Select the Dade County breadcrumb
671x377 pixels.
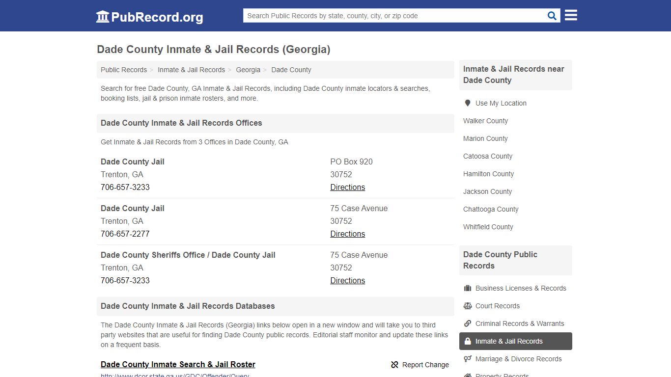pos(291,70)
